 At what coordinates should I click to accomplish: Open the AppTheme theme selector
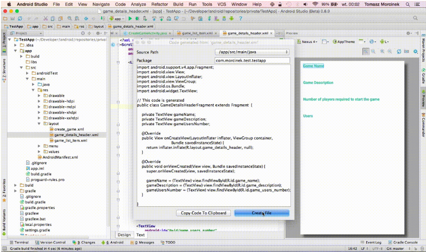click(x=344, y=42)
